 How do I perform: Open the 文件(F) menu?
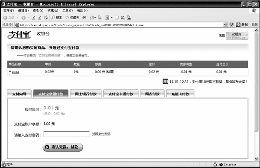pos(9,10)
